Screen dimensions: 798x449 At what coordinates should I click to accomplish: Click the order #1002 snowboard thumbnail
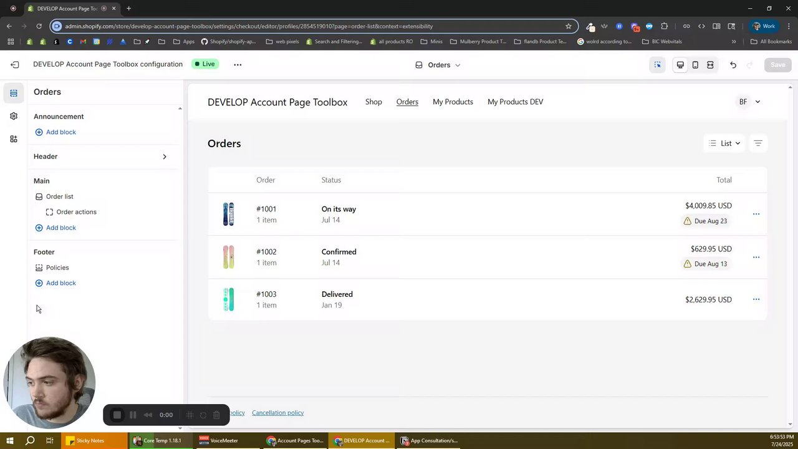[x=229, y=257]
